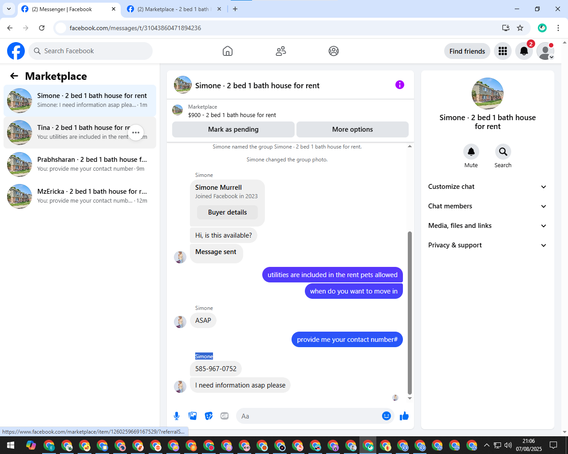Click the taskbar clock showing 21:06
Screen dimensions: 568x454
[x=529, y=445]
